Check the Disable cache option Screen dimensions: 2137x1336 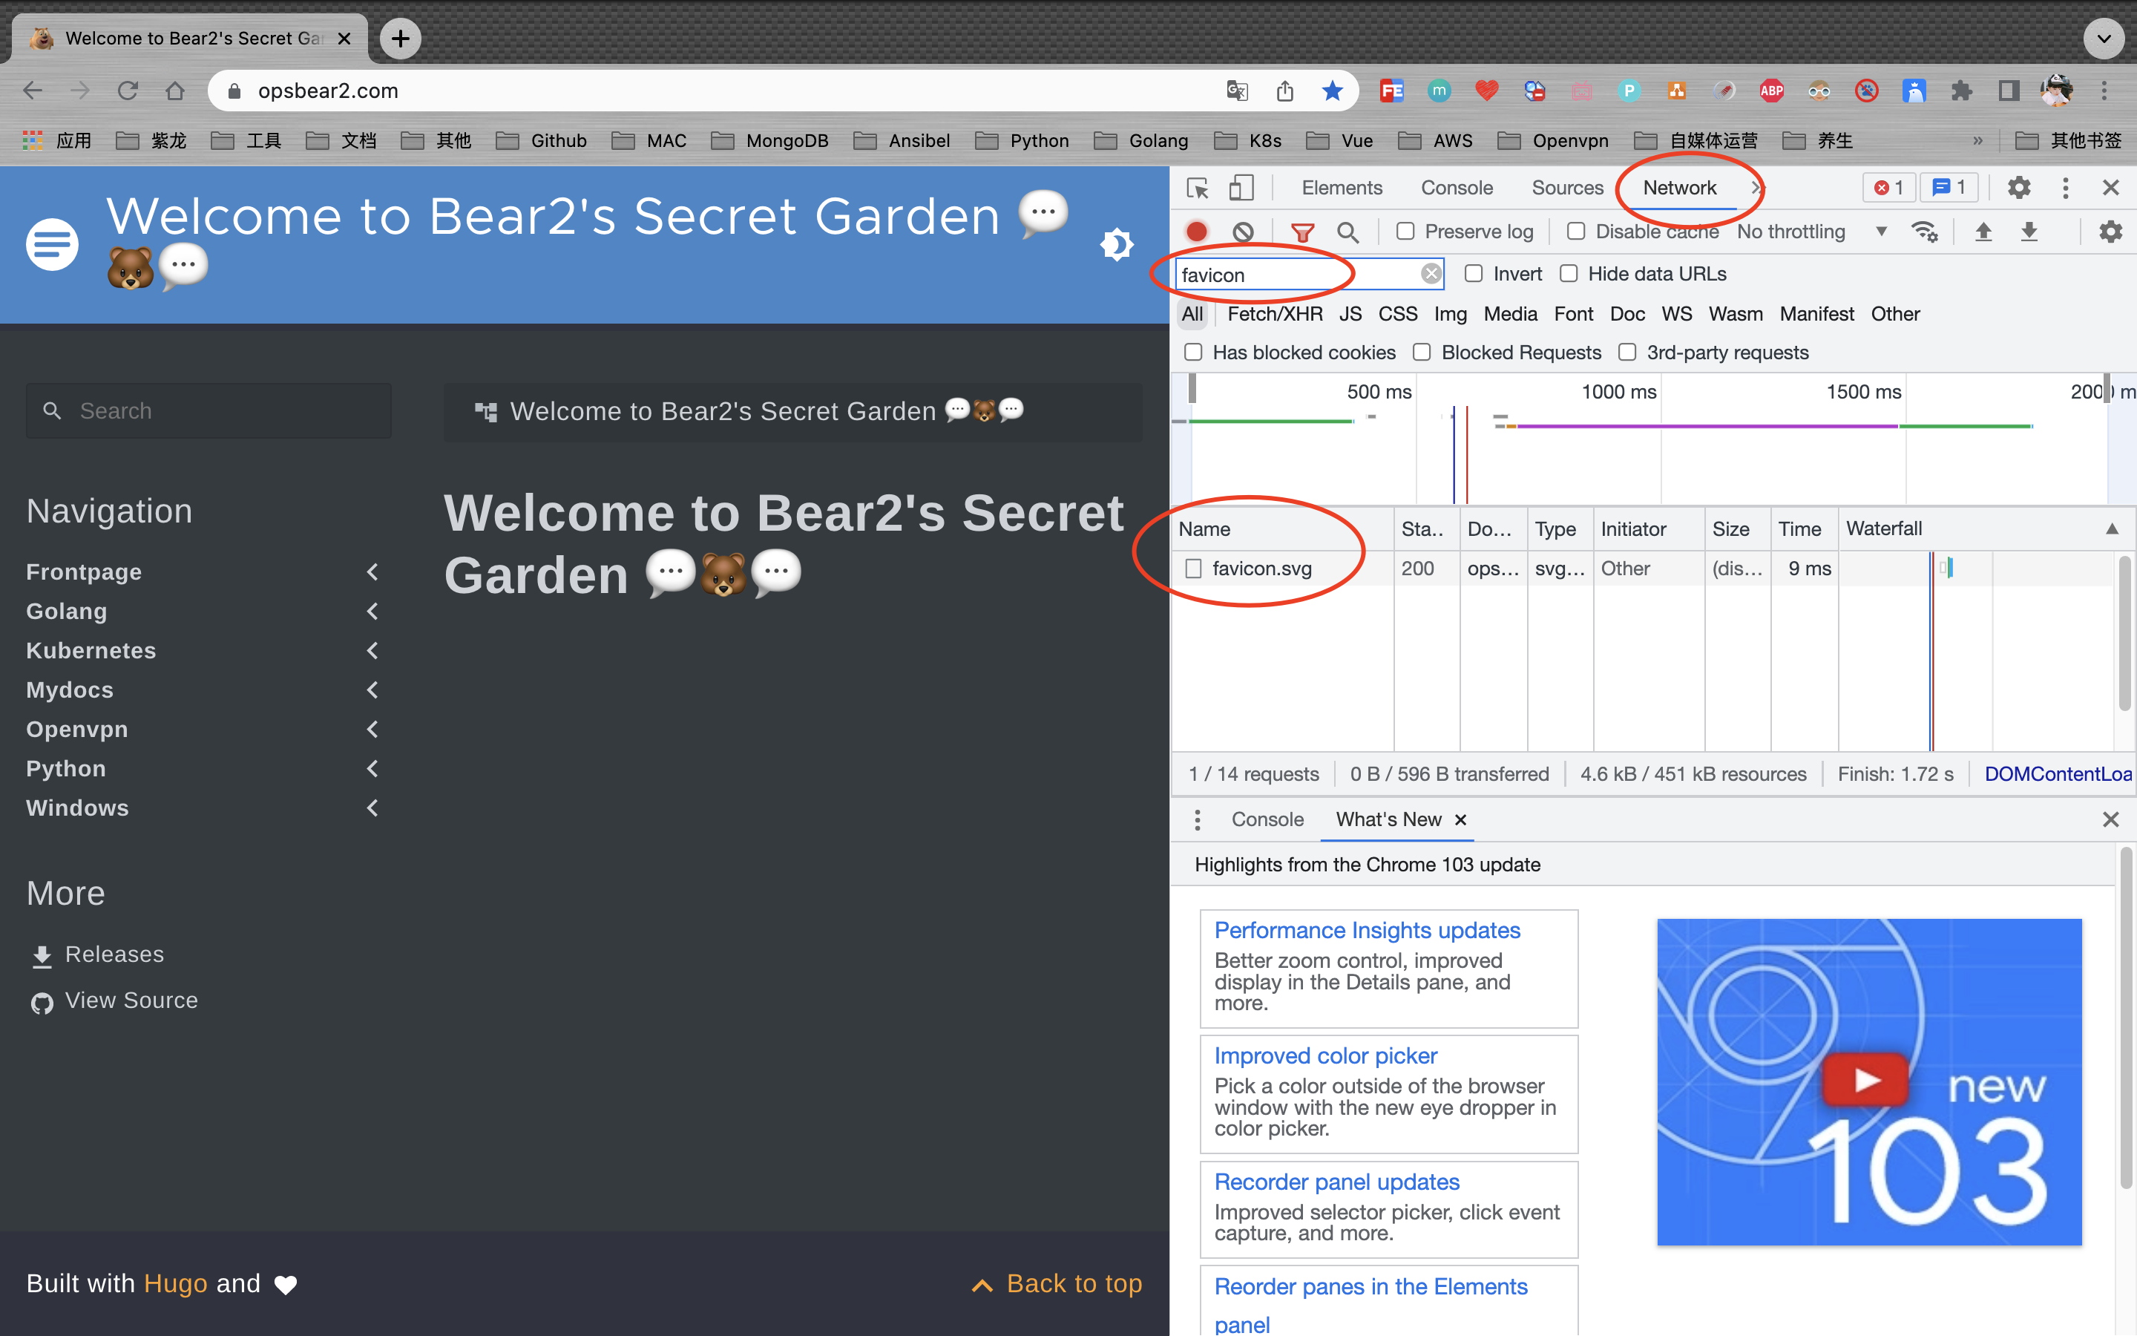pos(1575,232)
